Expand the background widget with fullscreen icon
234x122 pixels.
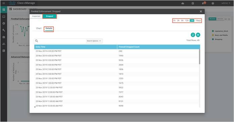pyautogui.click(x=229, y=19)
